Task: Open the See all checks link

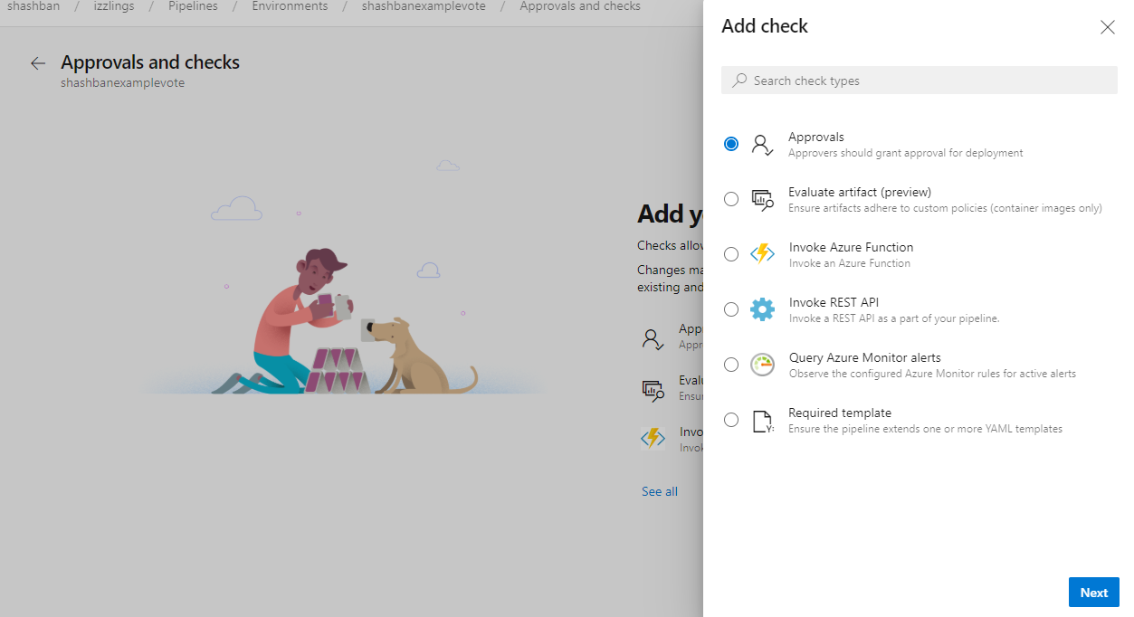Action: coord(659,490)
